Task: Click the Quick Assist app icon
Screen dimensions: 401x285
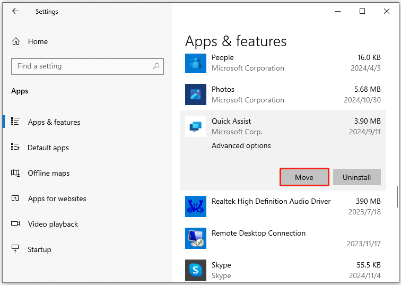Action: tap(195, 126)
